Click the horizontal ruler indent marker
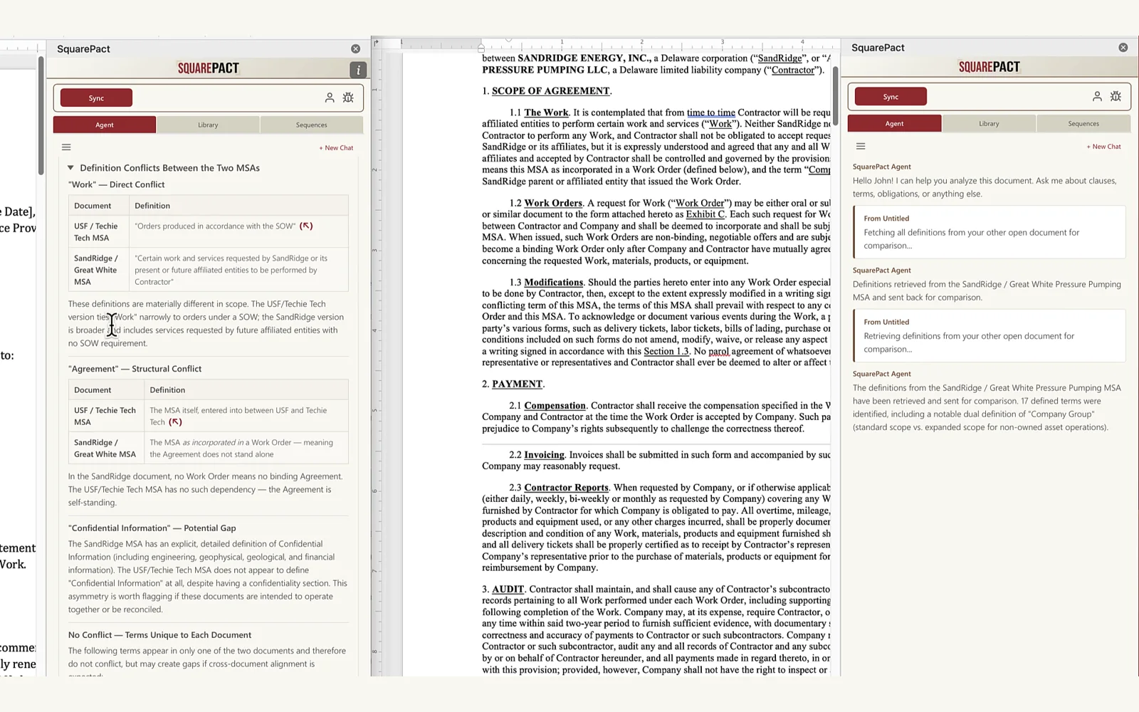 point(481,48)
